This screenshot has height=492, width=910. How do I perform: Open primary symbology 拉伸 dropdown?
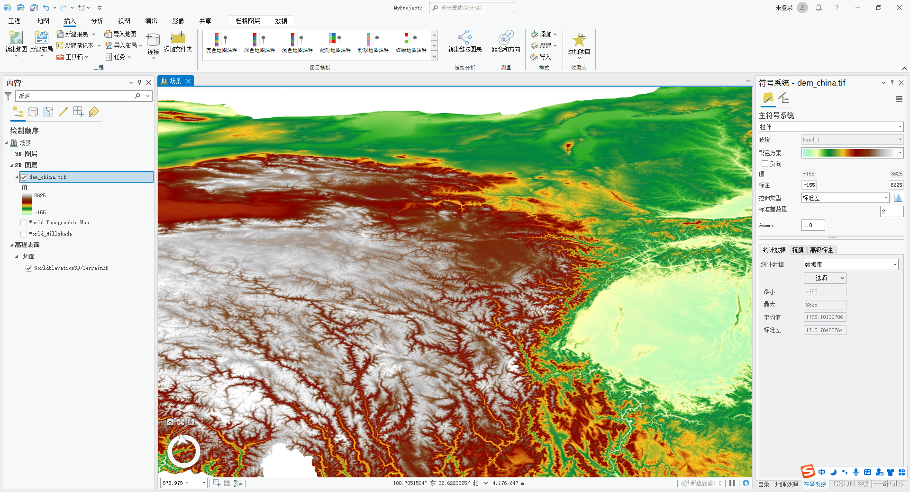click(x=831, y=127)
